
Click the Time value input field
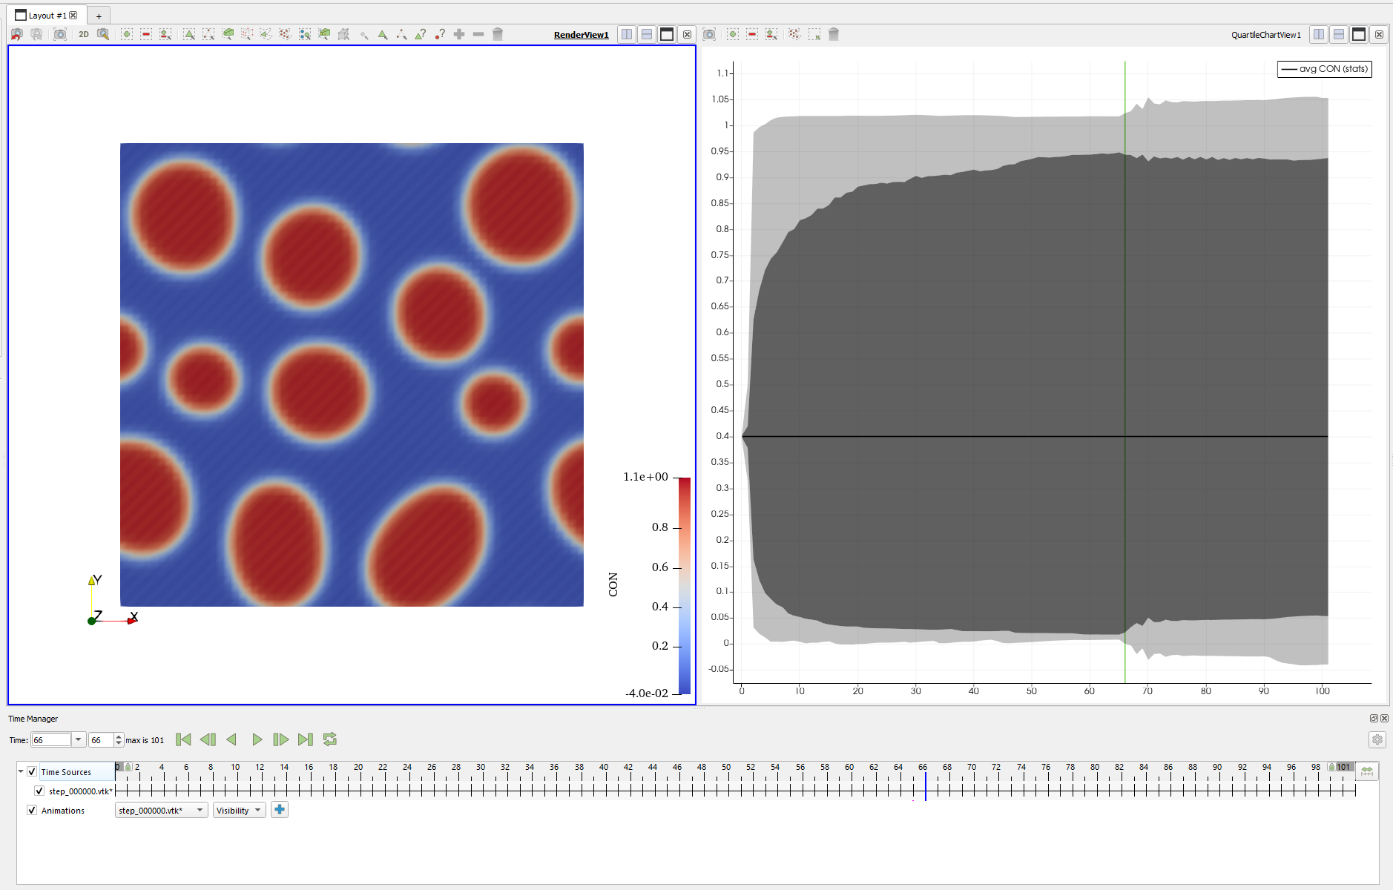tap(51, 739)
